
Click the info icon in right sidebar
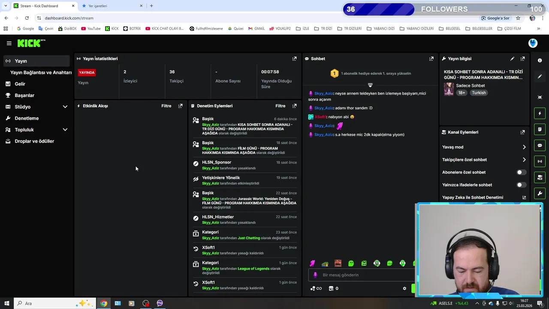(x=540, y=61)
